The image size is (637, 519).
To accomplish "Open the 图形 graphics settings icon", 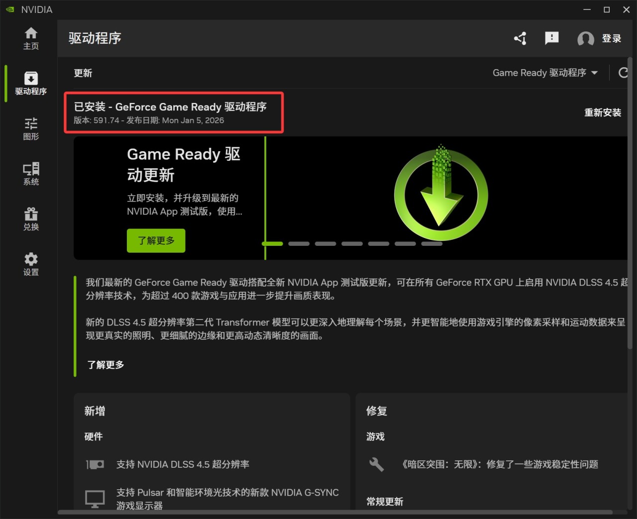I will click(31, 129).
